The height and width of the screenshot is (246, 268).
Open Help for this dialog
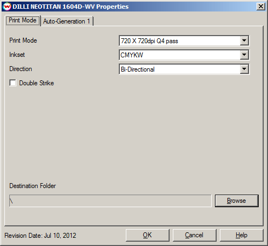(241, 235)
